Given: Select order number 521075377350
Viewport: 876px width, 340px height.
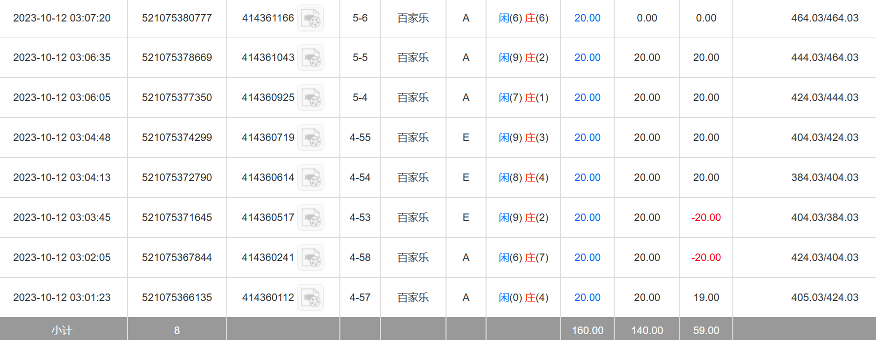Looking at the screenshot, I should [x=177, y=97].
